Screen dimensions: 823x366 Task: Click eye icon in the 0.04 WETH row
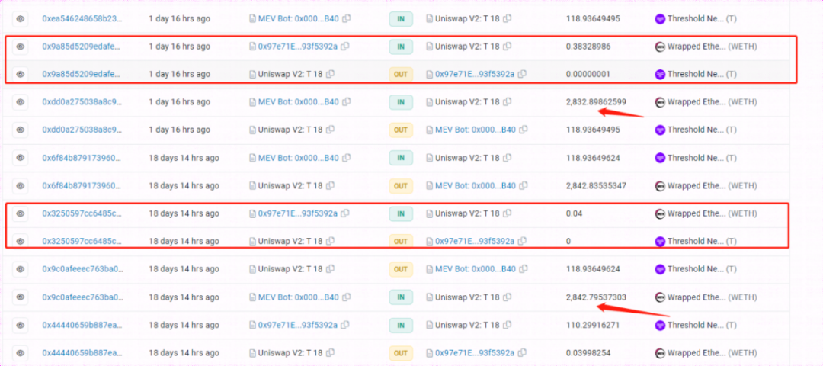pyautogui.click(x=21, y=213)
